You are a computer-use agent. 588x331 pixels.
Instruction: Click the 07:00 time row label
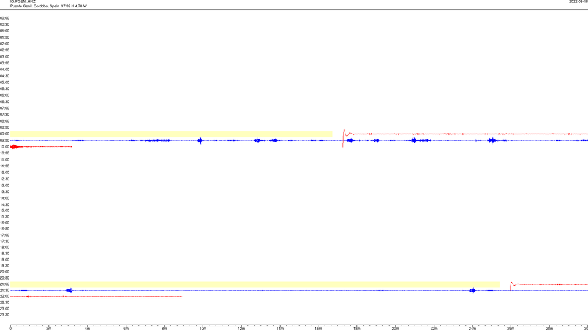[4, 108]
